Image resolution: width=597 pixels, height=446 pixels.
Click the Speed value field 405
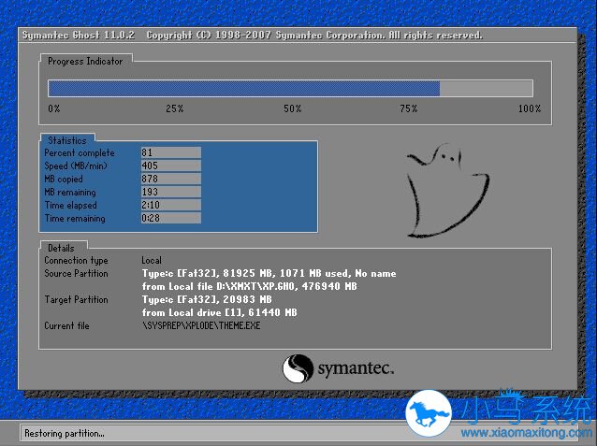[171, 165]
